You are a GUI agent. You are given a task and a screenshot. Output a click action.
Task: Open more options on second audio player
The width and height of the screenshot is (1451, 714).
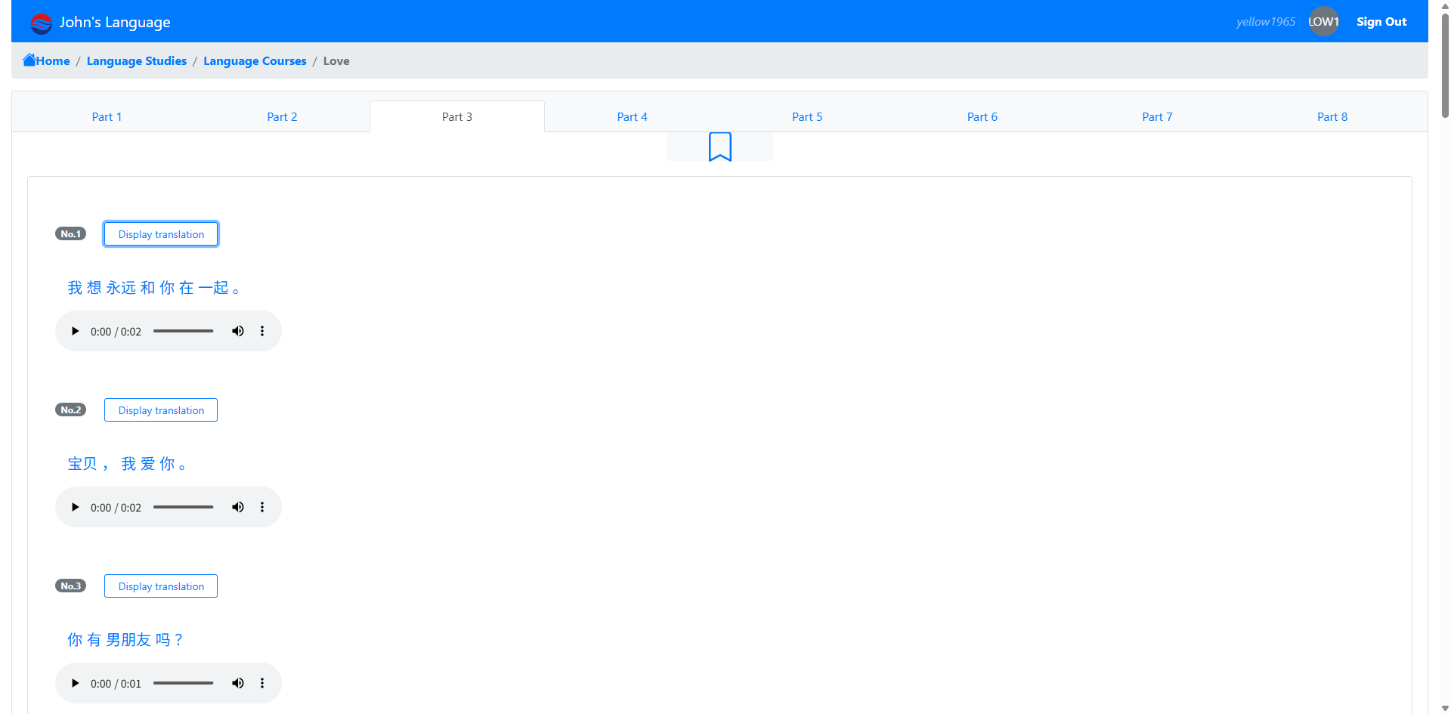point(262,507)
